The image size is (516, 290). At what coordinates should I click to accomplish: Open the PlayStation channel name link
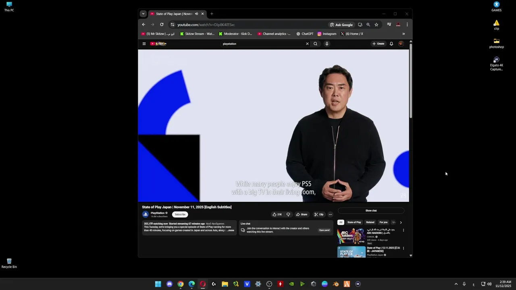coord(158,213)
